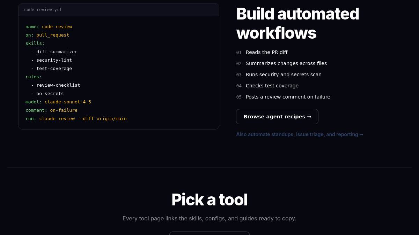Click step 'Runs security and secrets scan'
Screen dimensions: 419x235
284,75
